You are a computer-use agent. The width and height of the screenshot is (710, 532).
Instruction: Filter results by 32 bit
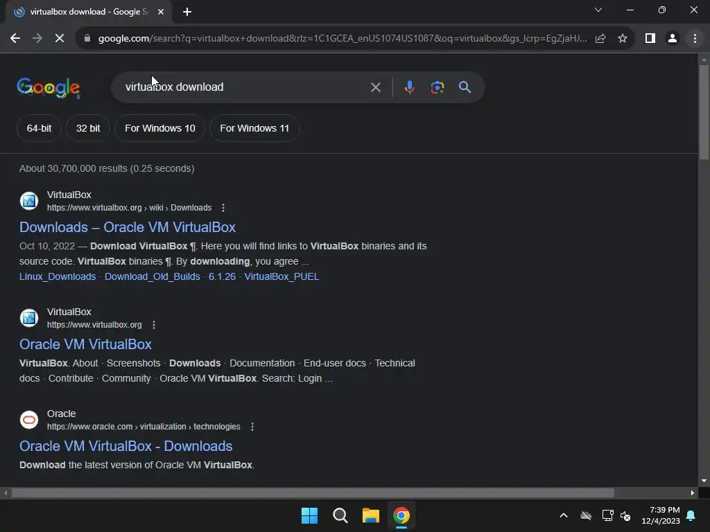(x=88, y=128)
